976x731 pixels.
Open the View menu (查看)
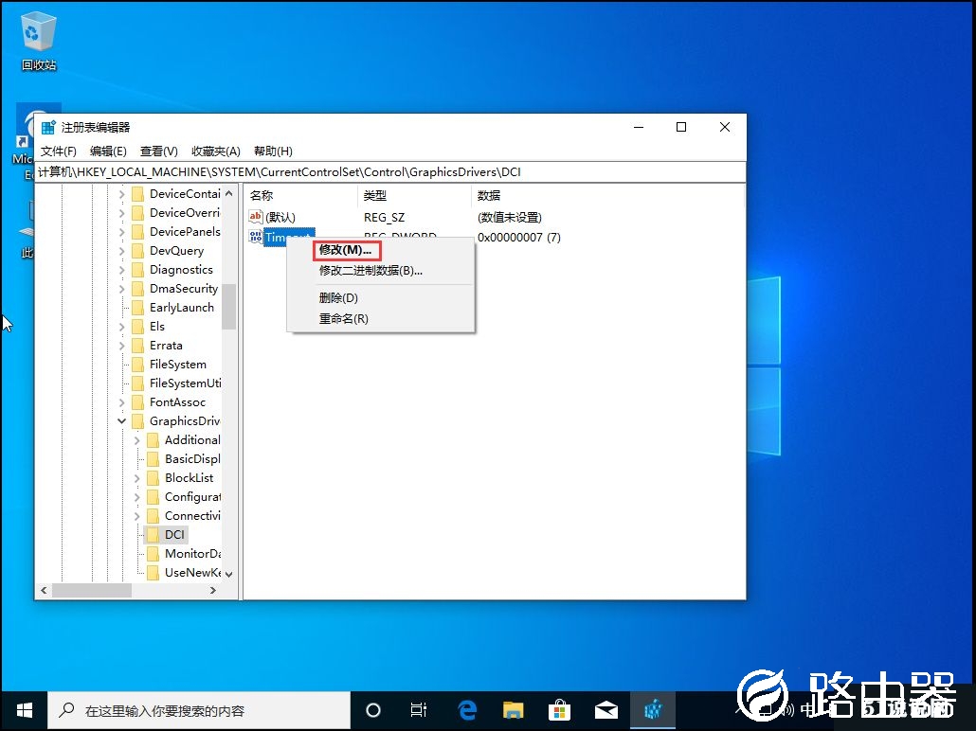[x=159, y=152]
